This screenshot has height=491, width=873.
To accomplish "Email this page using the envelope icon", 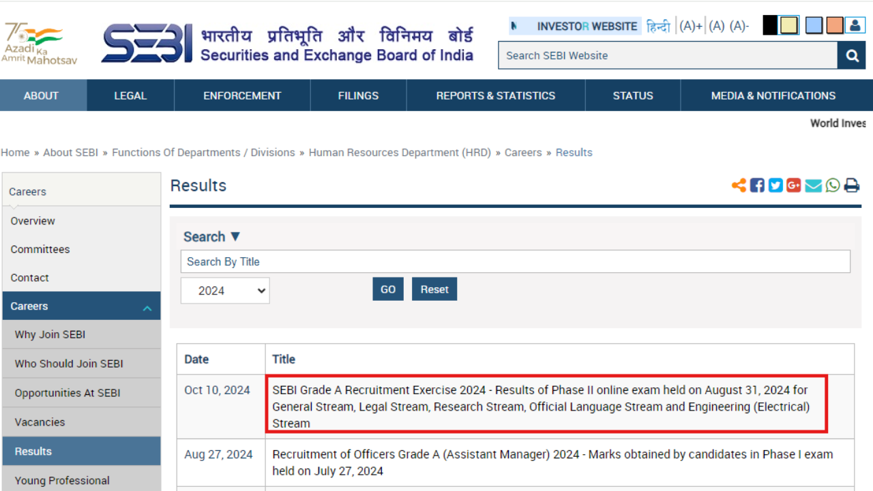I will 813,185.
